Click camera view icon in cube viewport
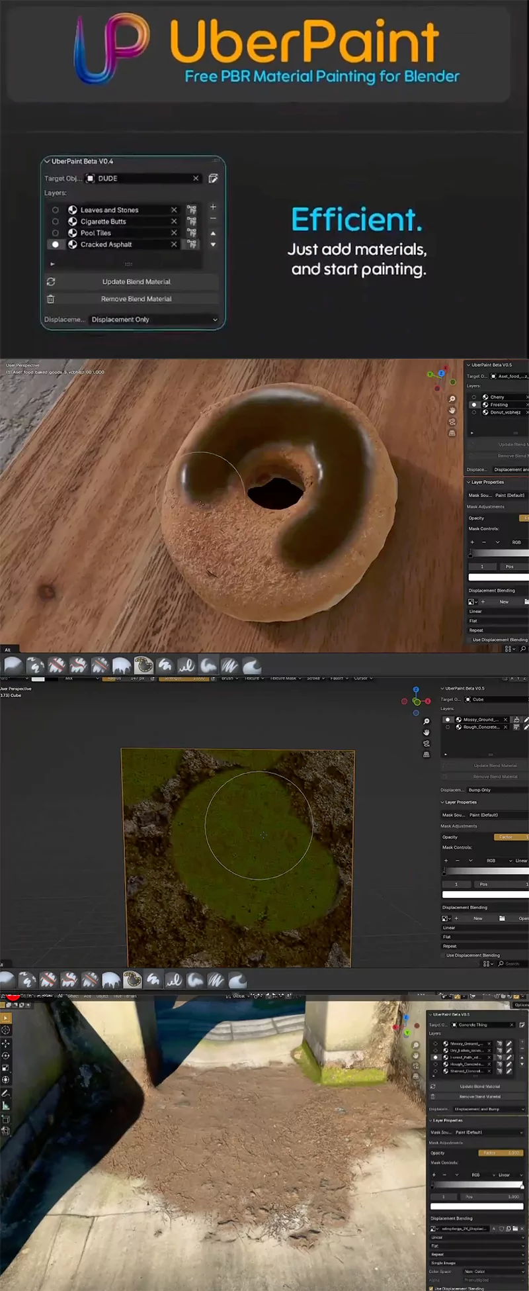 (427, 743)
